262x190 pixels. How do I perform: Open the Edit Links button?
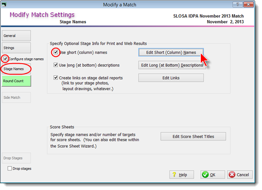(x=171, y=78)
